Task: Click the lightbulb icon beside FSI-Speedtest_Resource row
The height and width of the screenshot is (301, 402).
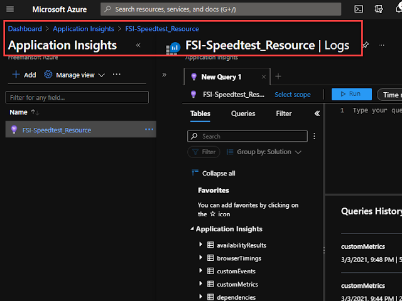Action: 14,130
